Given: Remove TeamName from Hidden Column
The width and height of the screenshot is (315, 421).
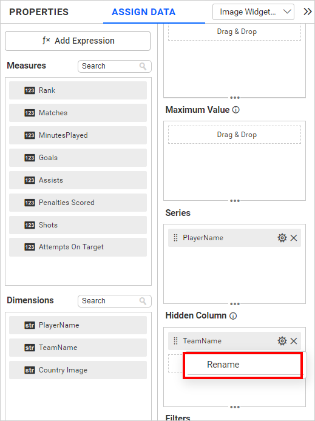Looking at the screenshot, I should [x=294, y=341].
